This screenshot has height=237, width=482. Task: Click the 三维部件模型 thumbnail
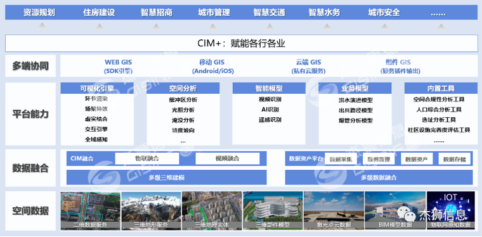(273, 211)
